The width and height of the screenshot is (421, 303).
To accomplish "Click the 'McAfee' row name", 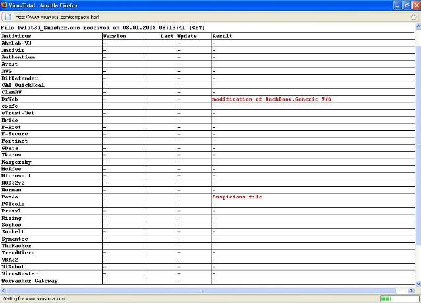I will (11, 169).
